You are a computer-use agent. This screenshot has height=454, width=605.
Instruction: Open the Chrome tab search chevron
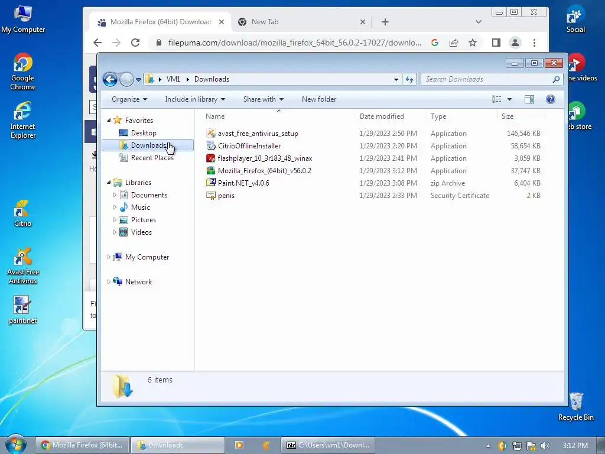tap(479, 22)
